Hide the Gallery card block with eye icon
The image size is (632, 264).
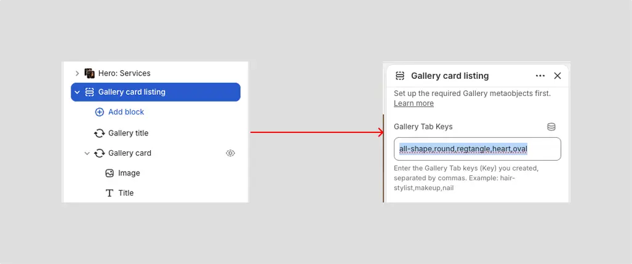(x=231, y=153)
